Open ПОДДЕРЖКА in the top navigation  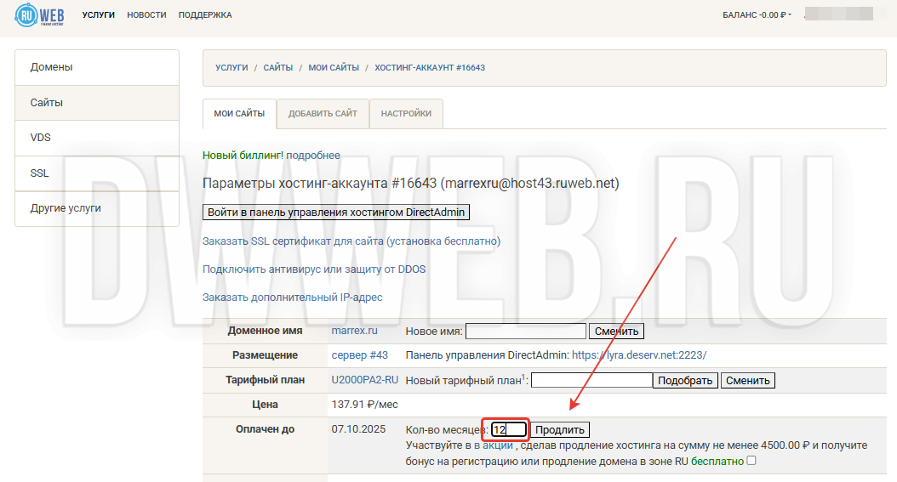[x=204, y=15]
